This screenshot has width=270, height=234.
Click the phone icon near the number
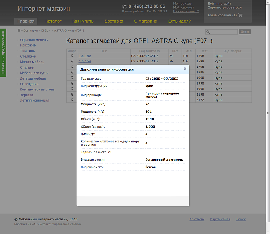124,6
